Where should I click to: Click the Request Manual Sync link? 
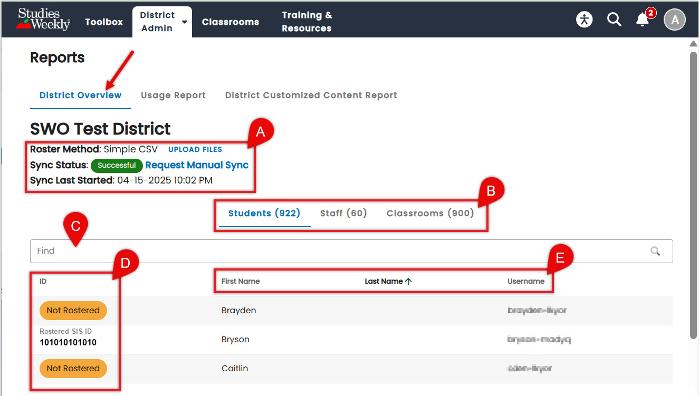coord(197,165)
